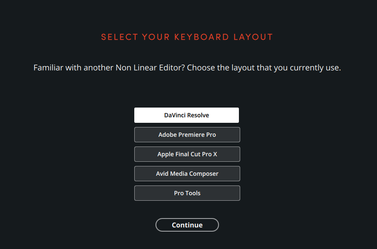Switch layout to Adobe Premiere Pro

tap(187, 135)
